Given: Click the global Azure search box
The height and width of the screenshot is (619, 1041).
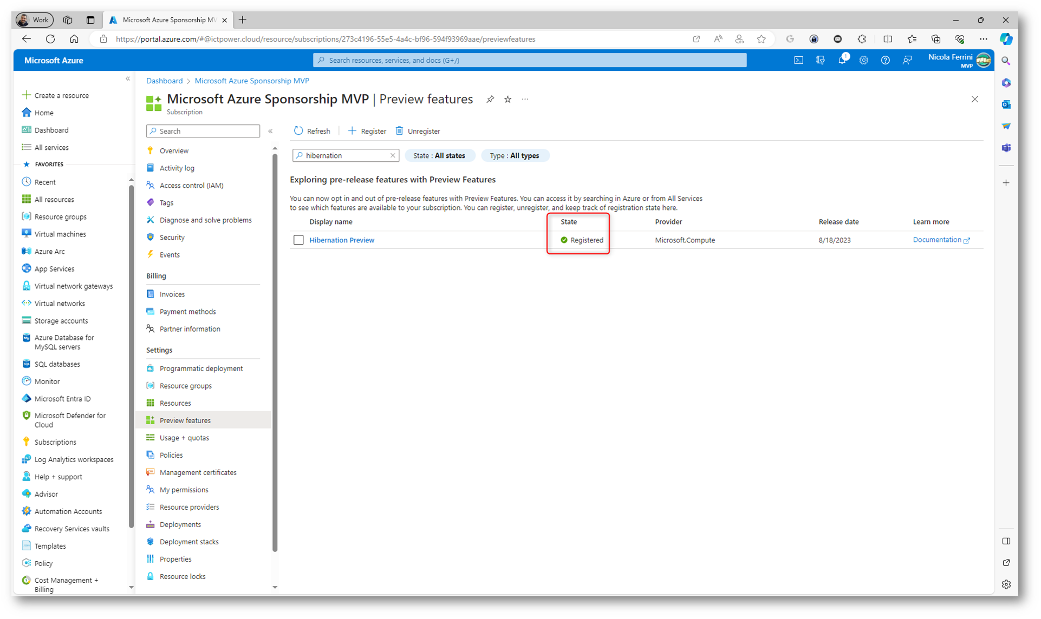Looking at the screenshot, I should (530, 60).
